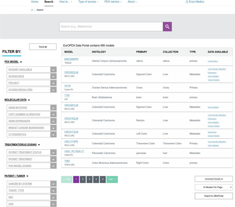Expand the PATIENT TREATMENT STATUS dropdown

coord(32,152)
